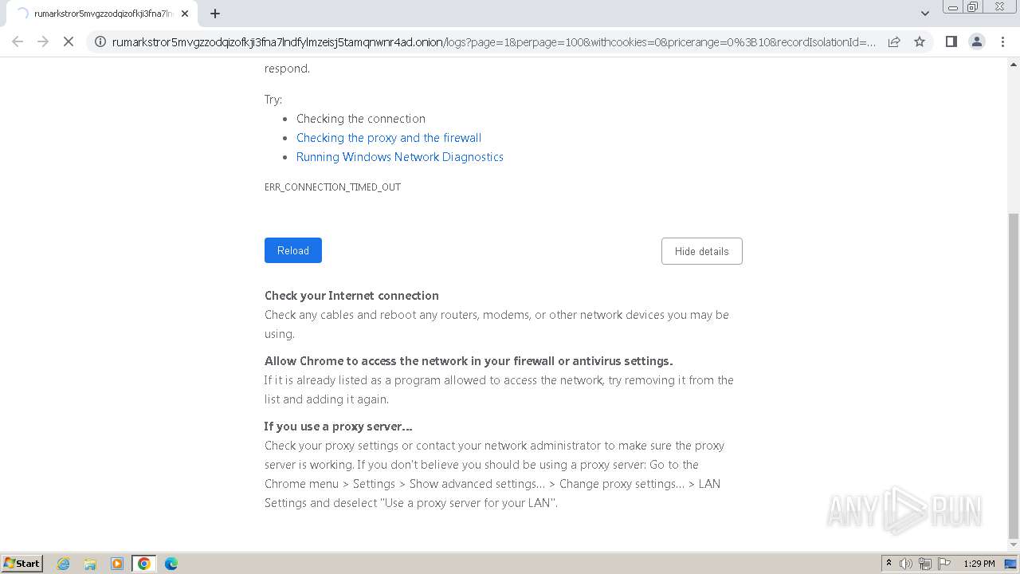Click the Show desktop tray icon

coord(1010,564)
